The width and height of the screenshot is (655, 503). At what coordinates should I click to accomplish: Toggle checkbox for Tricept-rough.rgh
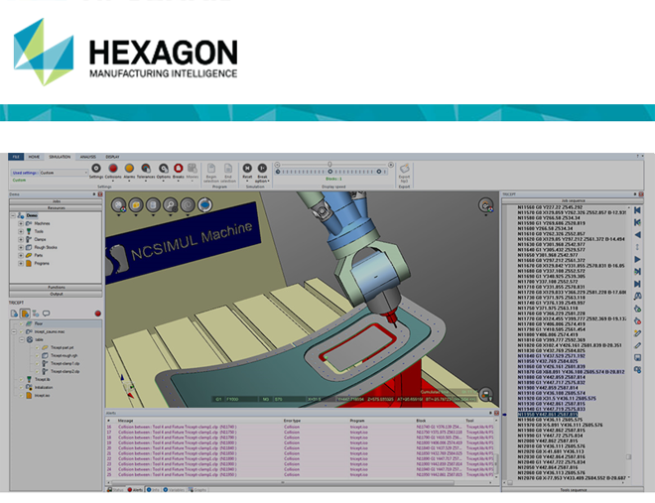click(x=37, y=355)
